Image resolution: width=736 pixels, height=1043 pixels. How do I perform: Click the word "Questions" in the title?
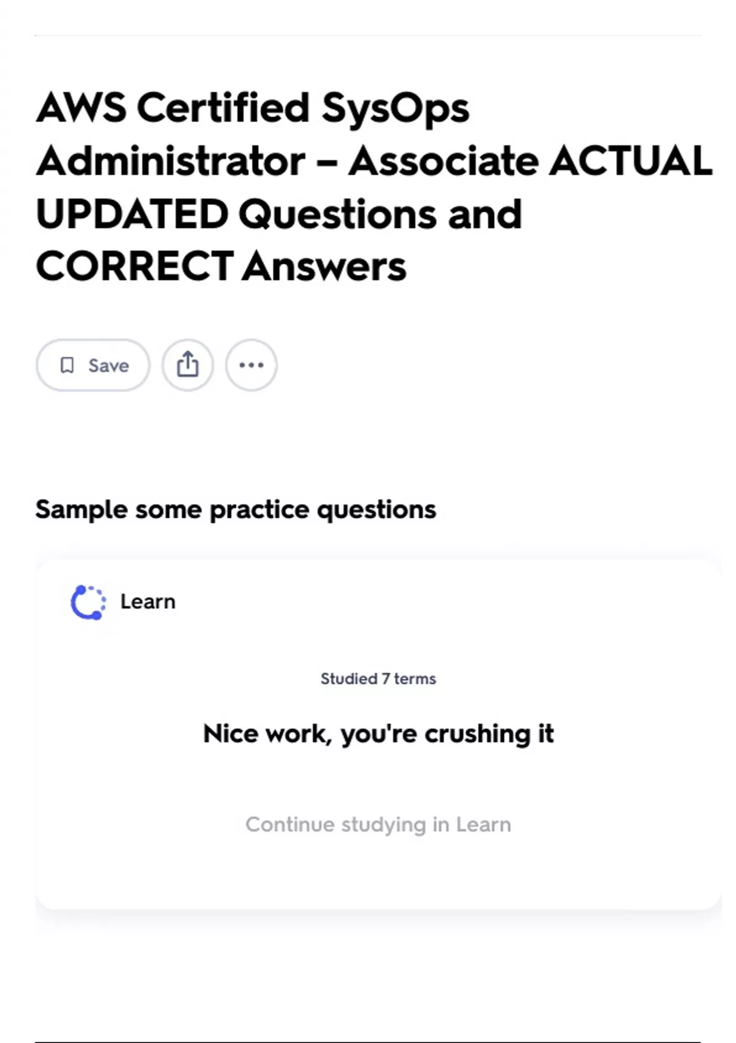337,214
